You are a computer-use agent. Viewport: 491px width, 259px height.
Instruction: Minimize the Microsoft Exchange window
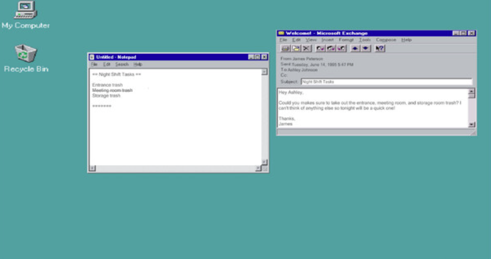[x=455, y=33]
